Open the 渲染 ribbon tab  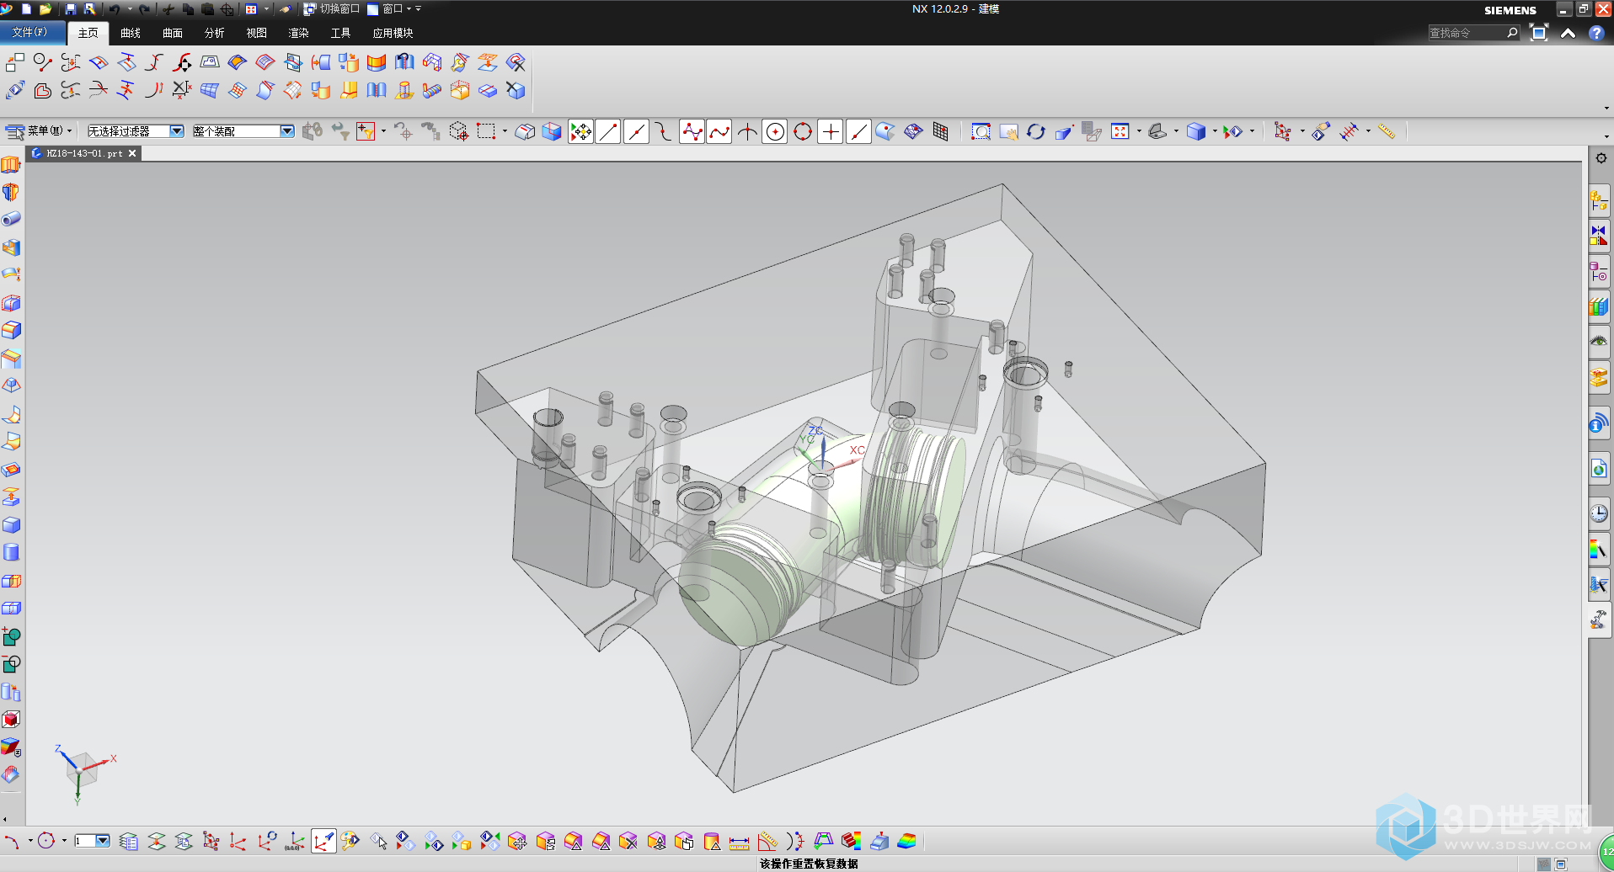(299, 33)
